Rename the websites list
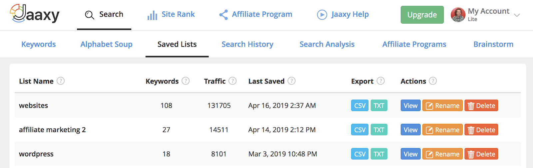Image resolution: width=533 pixels, height=168 pixels. pyautogui.click(x=442, y=105)
